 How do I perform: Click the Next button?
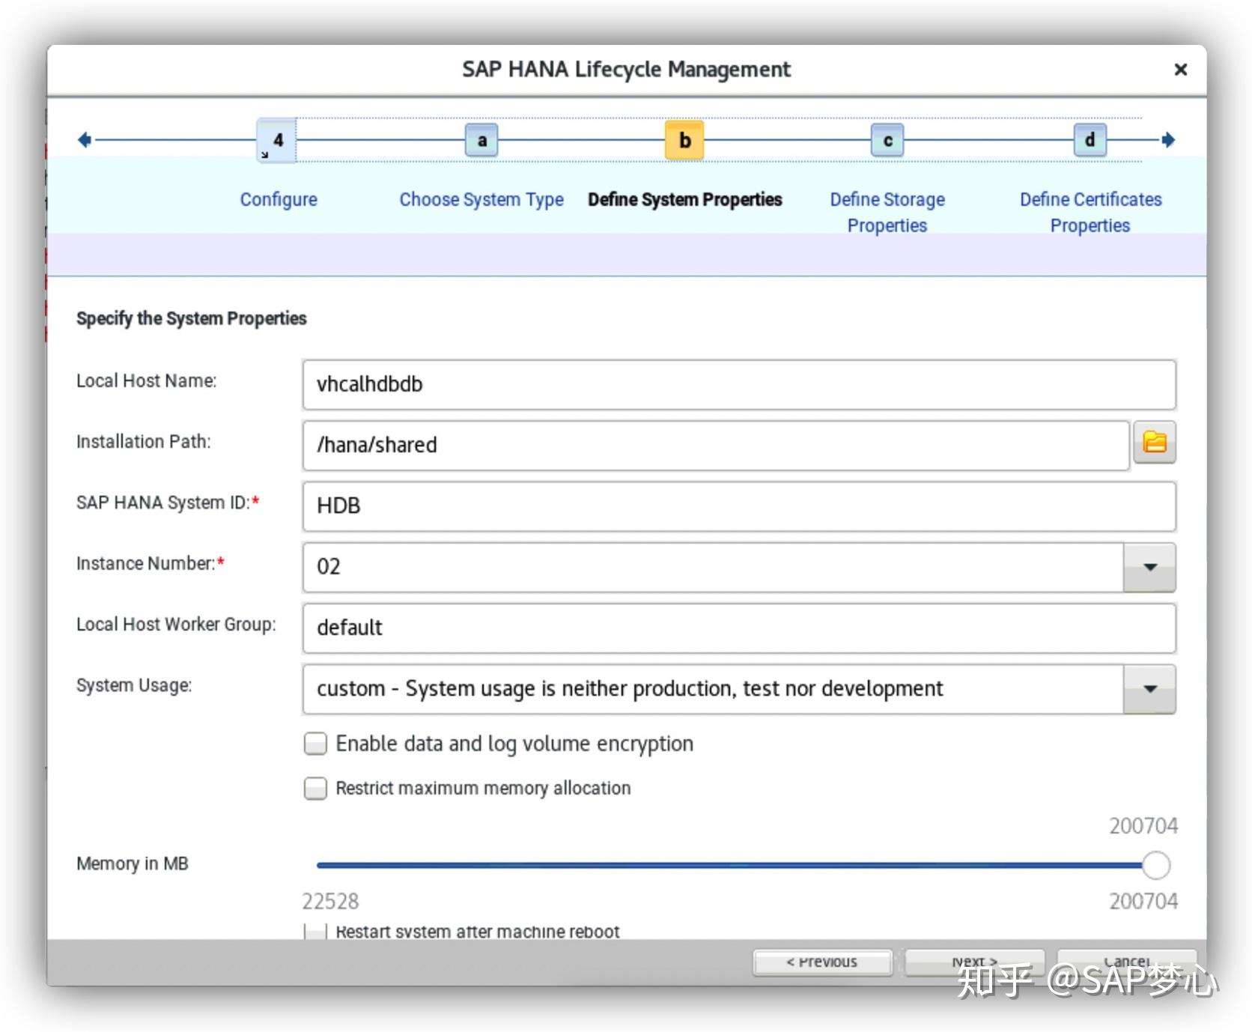click(x=975, y=962)
